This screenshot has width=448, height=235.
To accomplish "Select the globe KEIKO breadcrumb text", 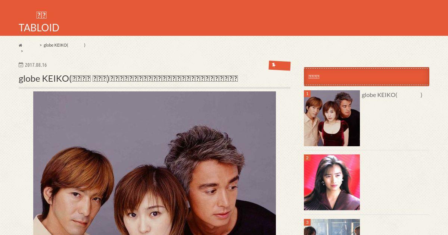I will pos(65,45).
